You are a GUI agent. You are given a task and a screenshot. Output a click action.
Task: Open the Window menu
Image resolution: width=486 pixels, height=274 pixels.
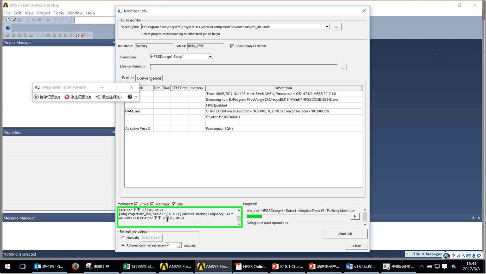(x=75, y=13)
